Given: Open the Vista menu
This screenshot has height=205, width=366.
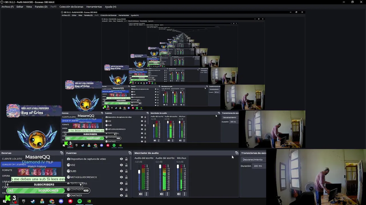Looking at the screenshot, I should click(x=29, y=7).
